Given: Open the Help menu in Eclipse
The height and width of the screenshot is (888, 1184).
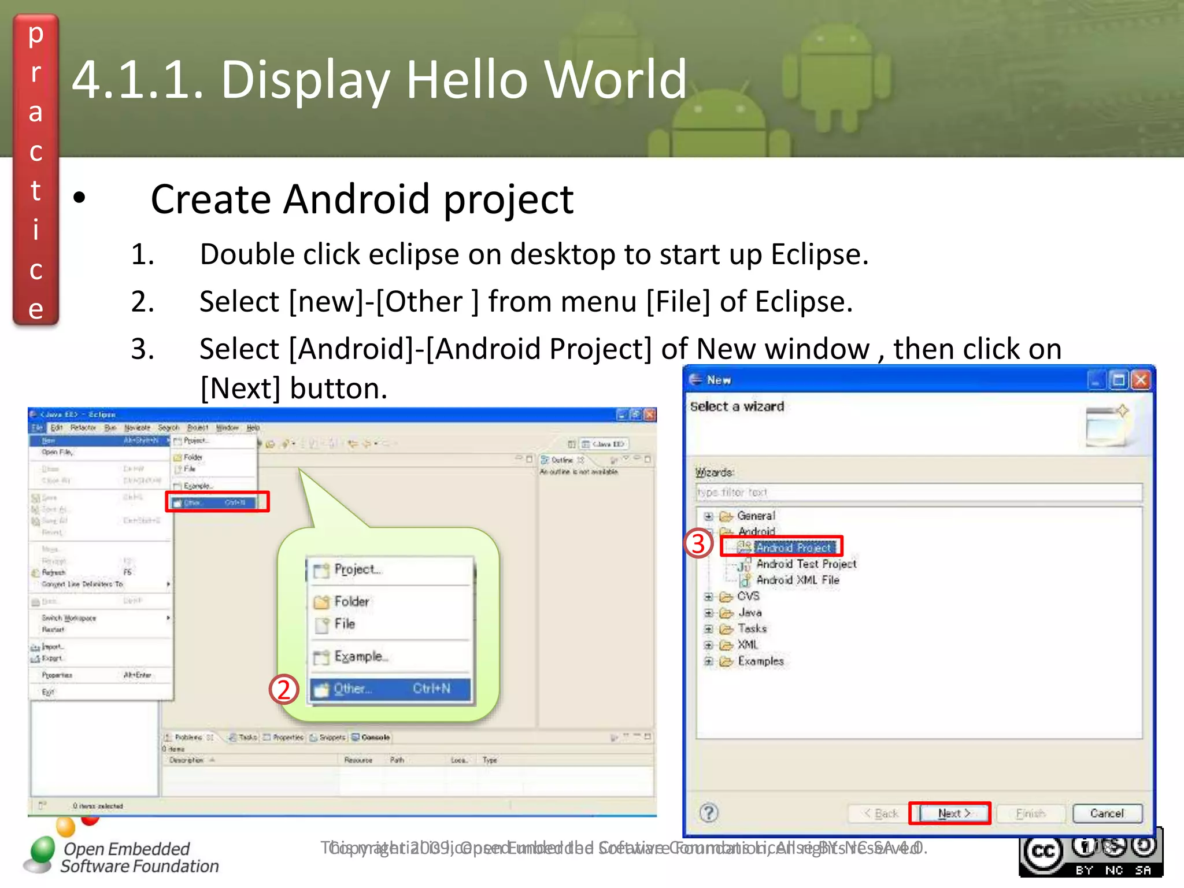Looking at the screenshot, I should (x=253, y=428).
